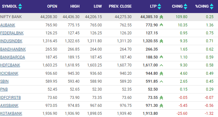Click INDUSINDBK triple up-arrow icon
Screen dimensions: 218x117
point(161,41)
